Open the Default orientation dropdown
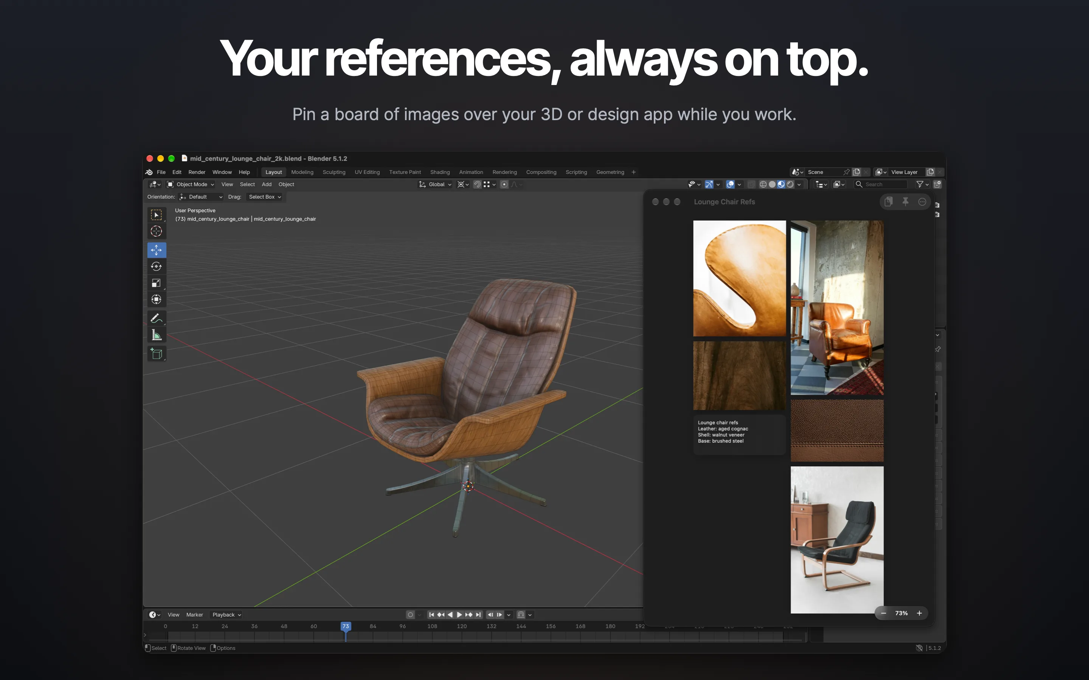 (201, 197)
